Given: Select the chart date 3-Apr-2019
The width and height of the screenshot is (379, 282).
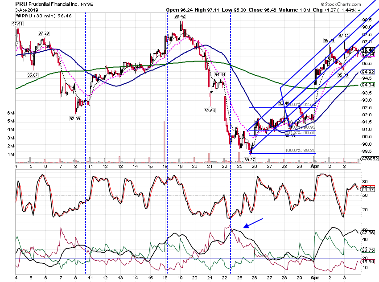Looking at the screenshot, I should point(26,10).
